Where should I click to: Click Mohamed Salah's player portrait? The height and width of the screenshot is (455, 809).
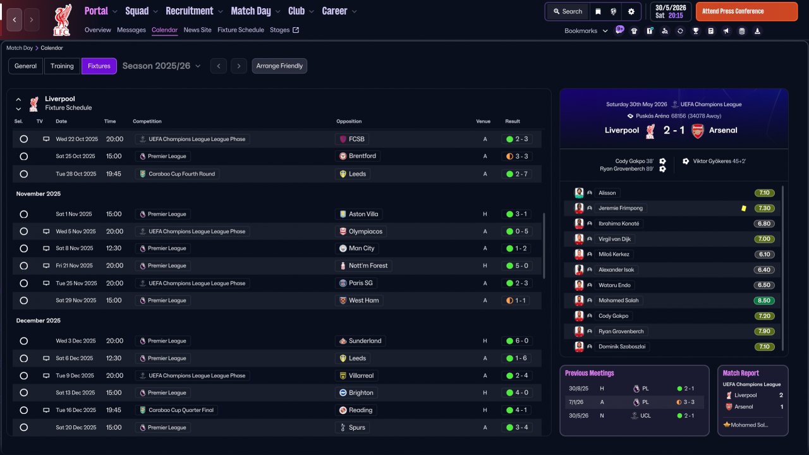[578, 300]
